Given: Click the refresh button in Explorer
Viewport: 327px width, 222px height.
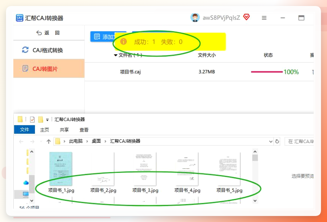Looking at the screenshot, I should [277, 141].
